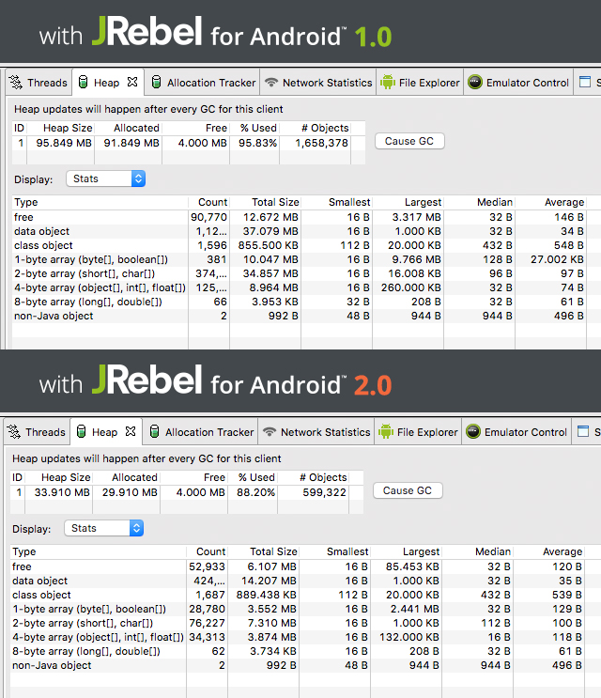Open Emulator Control tab in 2.0 panel
The width and height of the screenshot is (601, 698).
click(516, 432)
